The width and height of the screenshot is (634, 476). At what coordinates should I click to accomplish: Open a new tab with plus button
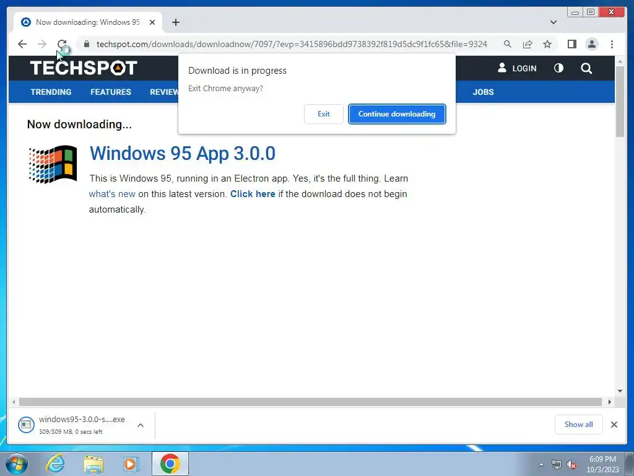click(175, 22)
